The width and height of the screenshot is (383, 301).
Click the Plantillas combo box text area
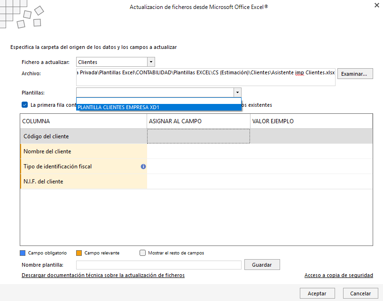155,93
